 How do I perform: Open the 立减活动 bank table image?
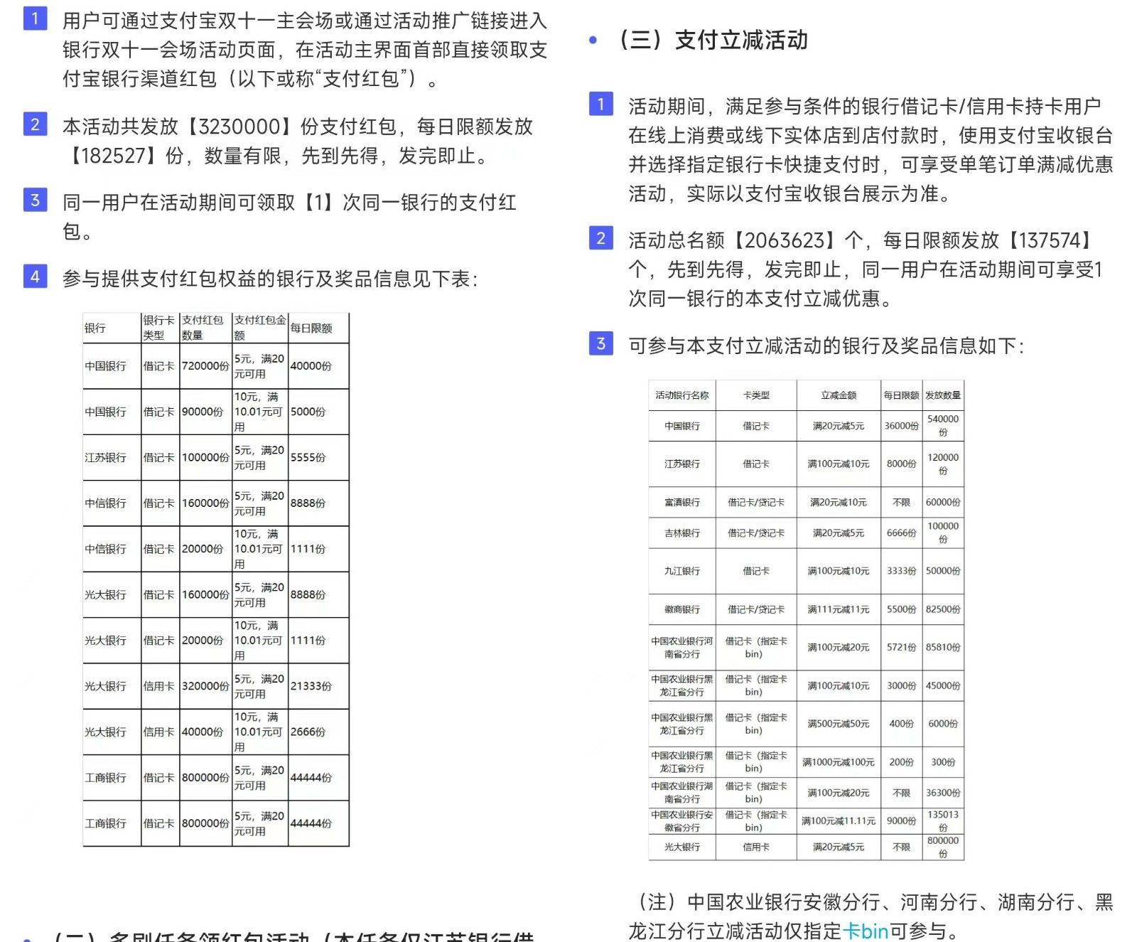pos(806,620)
